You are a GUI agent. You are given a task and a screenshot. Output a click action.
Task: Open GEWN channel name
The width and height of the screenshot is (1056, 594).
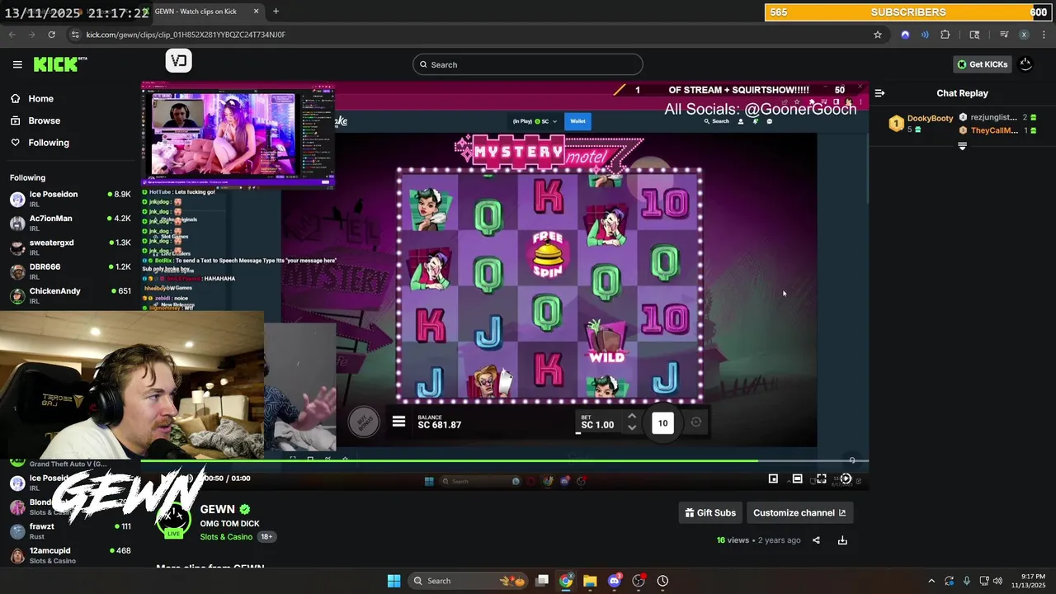click(218, 509)
